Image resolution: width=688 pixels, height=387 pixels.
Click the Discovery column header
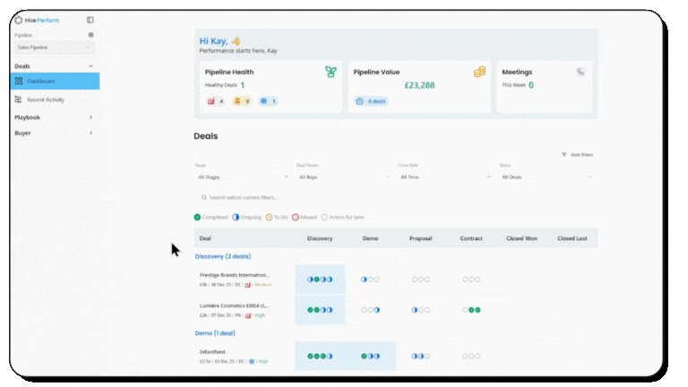coord(320,238)
